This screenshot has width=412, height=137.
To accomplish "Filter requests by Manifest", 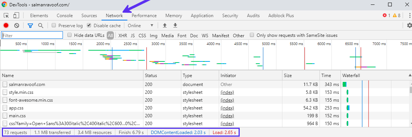I will pos(221,35).
